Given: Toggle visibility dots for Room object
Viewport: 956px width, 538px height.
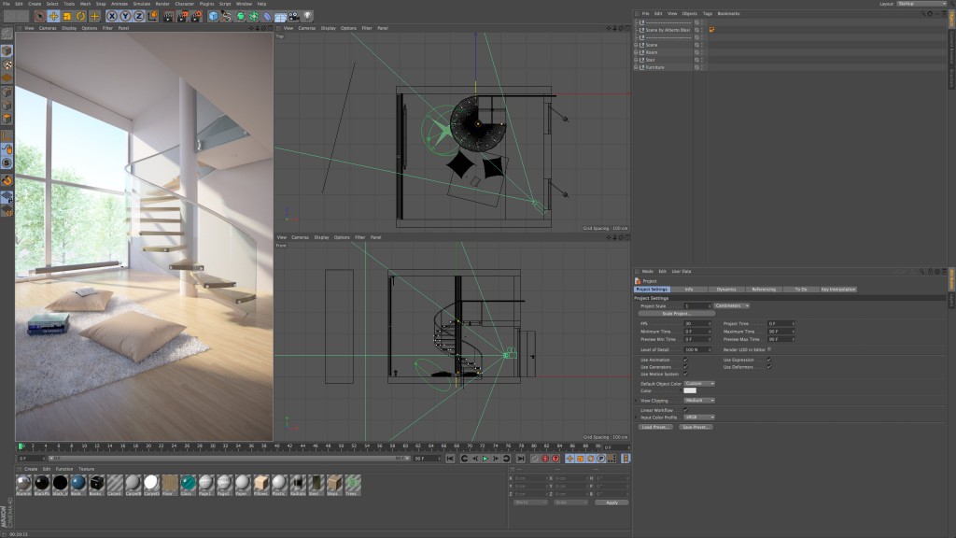Looking at the screenshot, I should pos(702,52).
